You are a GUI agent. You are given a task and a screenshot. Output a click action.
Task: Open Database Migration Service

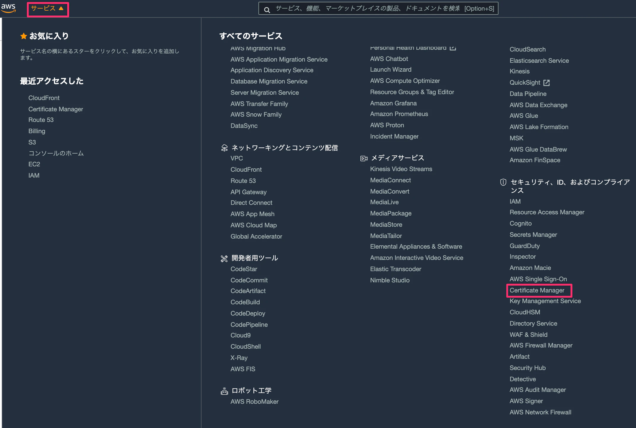[x=269, y=81]
